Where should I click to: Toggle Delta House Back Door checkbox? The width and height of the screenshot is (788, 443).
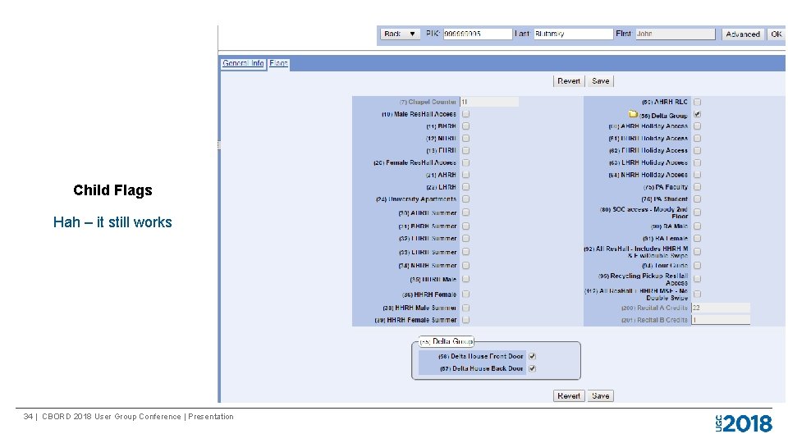click(532, 368)
